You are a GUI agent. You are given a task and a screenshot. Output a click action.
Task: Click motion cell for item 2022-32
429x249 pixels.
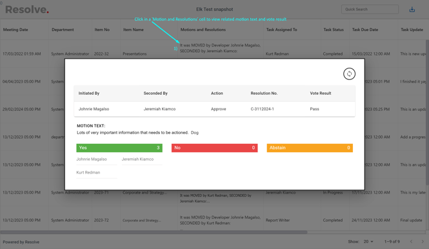(220, 48)
